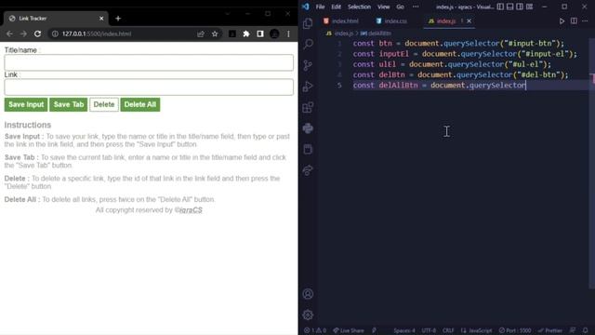Image resolution: width=595 pixels, height=335 pixels.
Task: Toggle the Primary Side Bar layout icon
Action: coord(500,7)
